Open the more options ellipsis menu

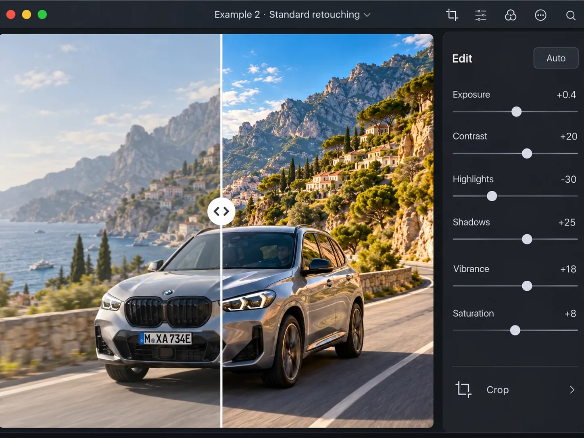(540, 15)
